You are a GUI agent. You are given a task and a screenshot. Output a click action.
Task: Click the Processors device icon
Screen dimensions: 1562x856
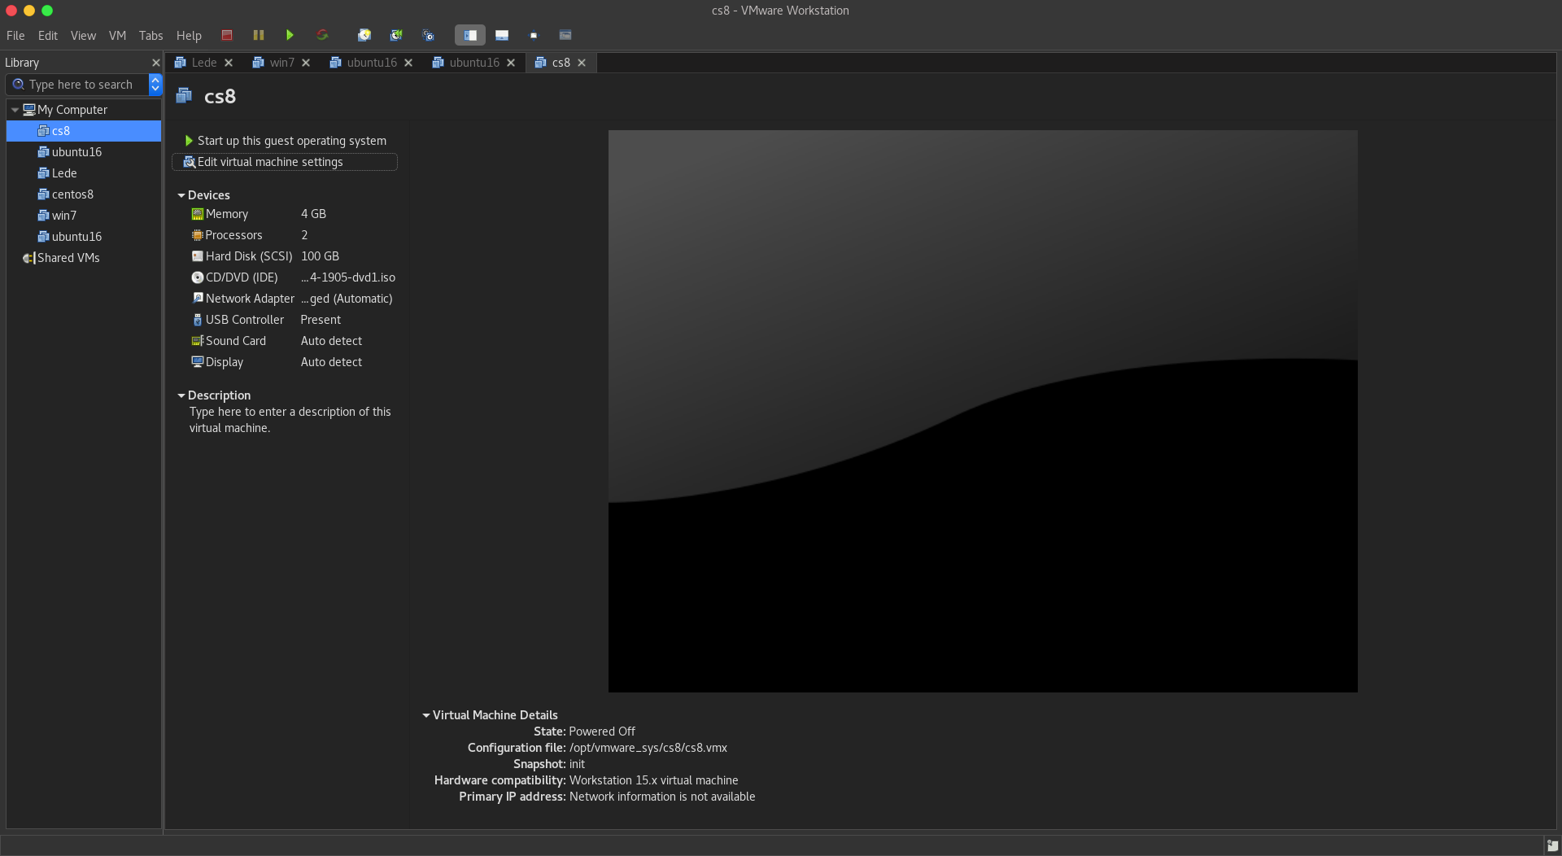tap(197, 235)
